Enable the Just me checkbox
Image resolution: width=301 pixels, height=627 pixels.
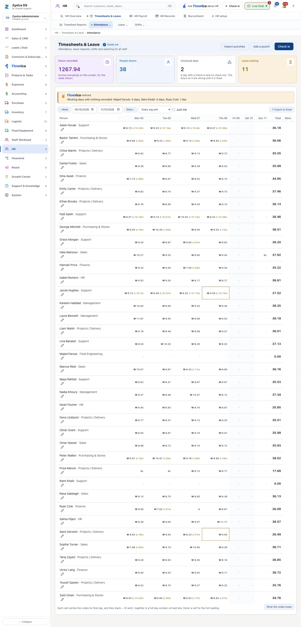174,110
